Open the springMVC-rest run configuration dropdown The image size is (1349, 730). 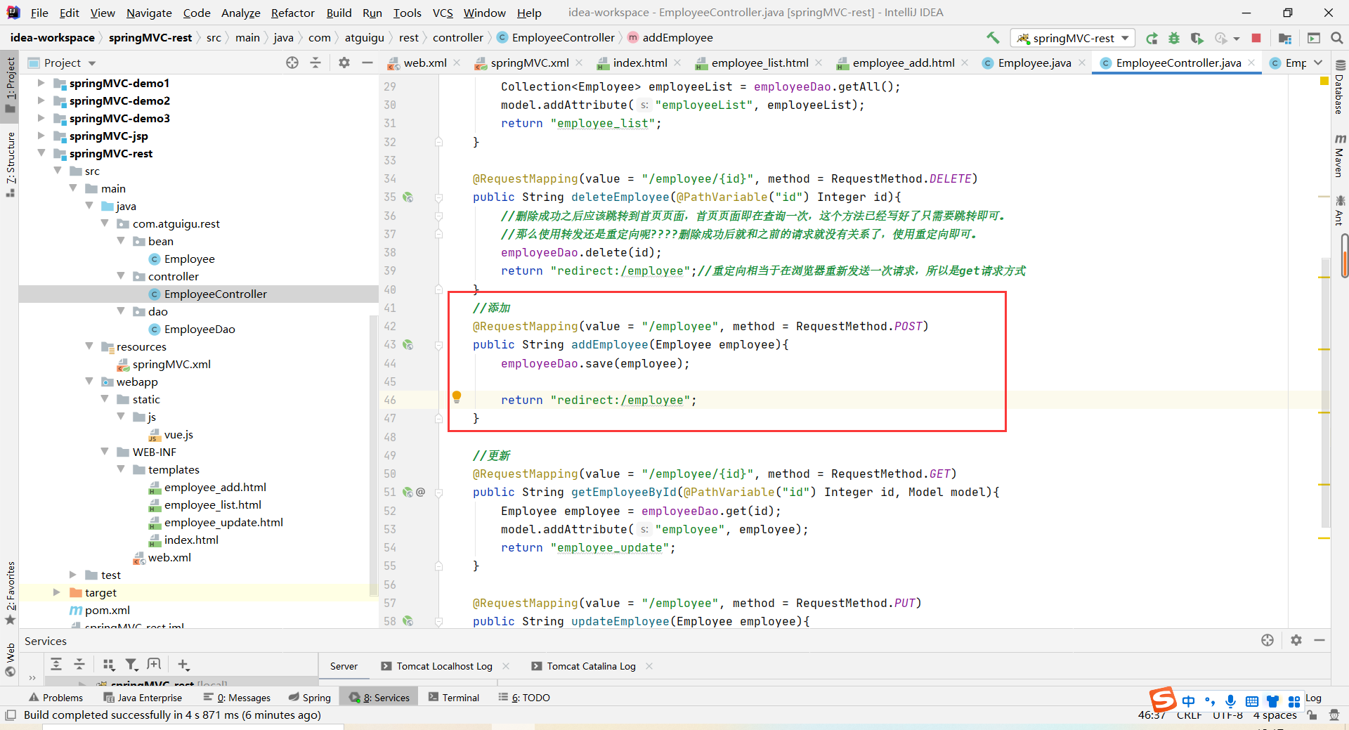pos(1073,38)
